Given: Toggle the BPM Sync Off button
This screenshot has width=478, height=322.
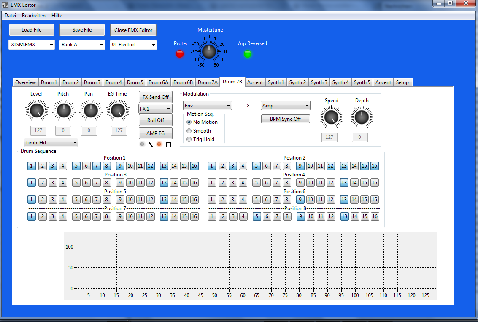Looking at the screenshot, I should (x=285, y=119).
